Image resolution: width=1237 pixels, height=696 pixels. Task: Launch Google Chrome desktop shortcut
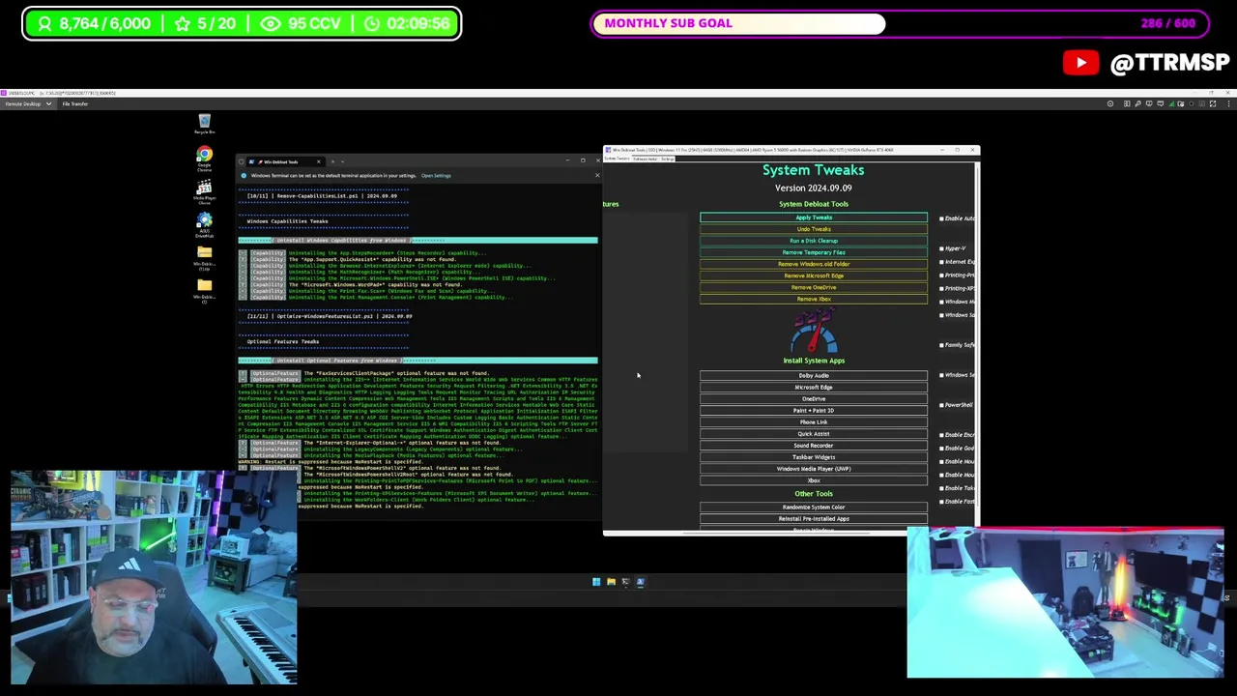(204, 157)
